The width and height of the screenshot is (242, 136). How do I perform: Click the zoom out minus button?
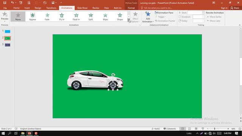208,128
